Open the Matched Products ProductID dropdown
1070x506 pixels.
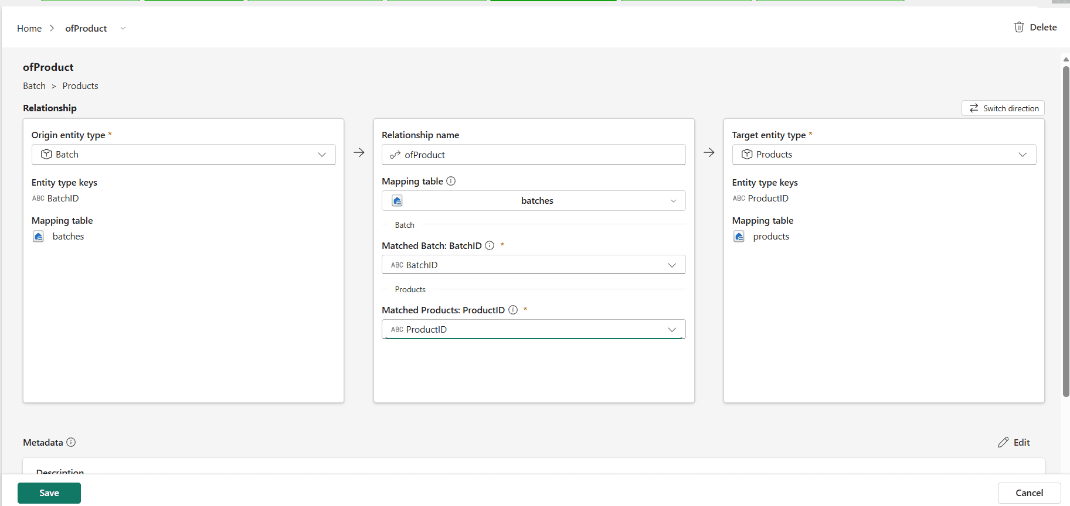[x=534, y=329]
